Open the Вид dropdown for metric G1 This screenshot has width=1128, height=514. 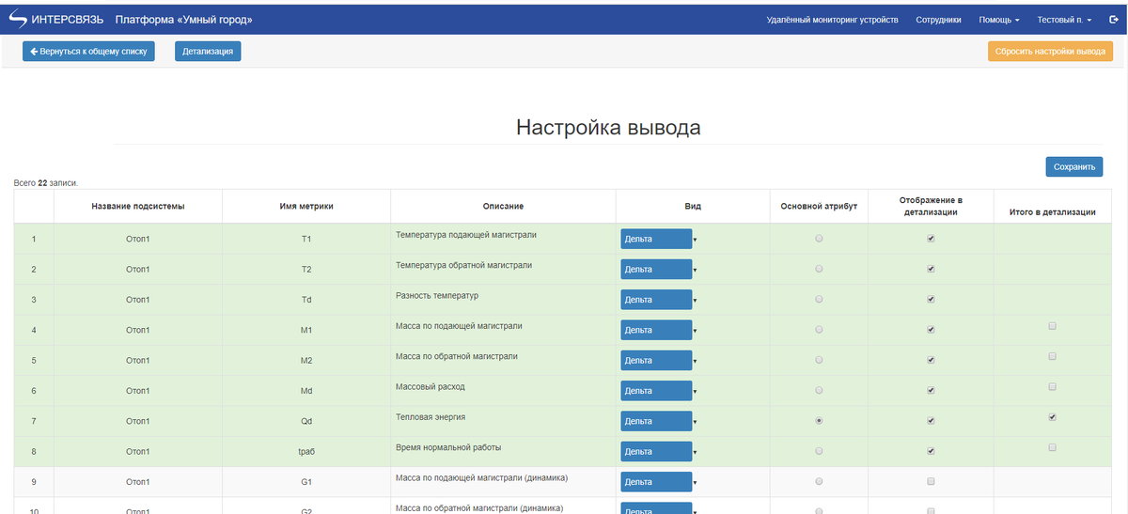658,482
